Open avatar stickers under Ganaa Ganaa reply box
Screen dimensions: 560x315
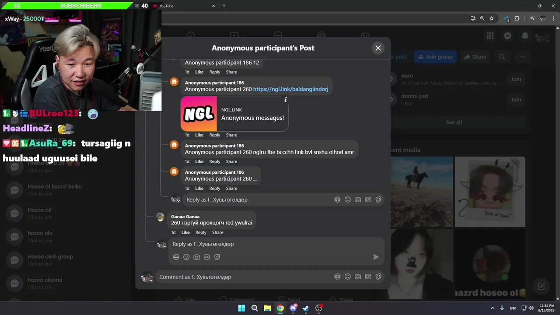[176, 257]
